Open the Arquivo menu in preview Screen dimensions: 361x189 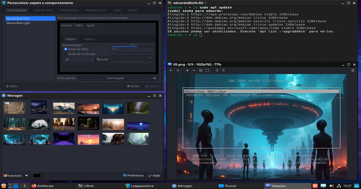67,25
